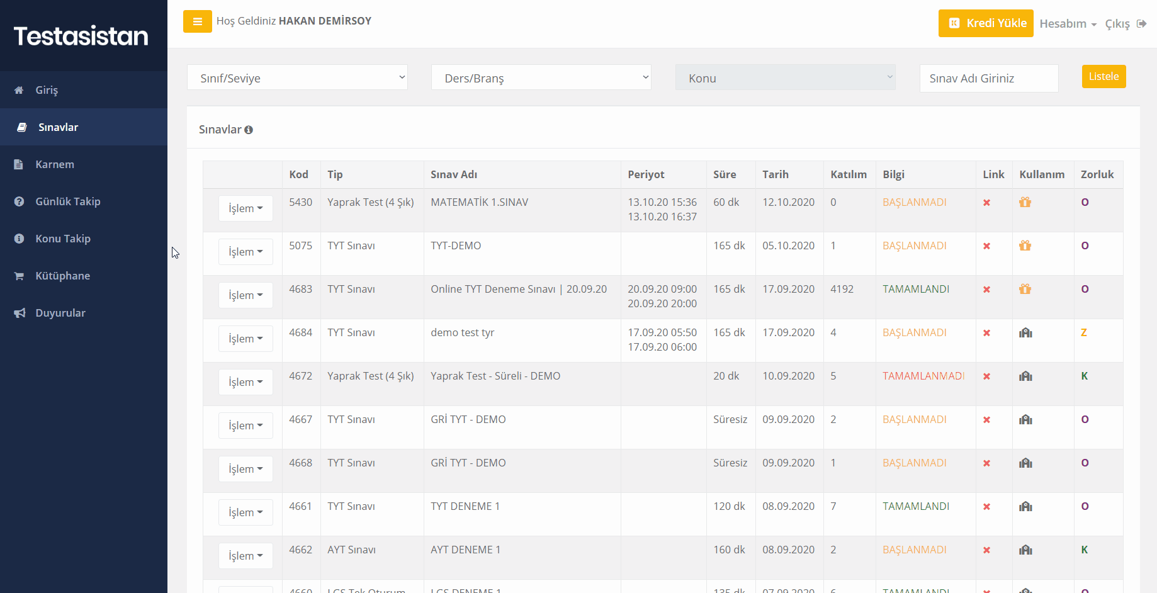Click the Testasistan logo
This screenshot has width=1157, height=593.
point(81,36)
